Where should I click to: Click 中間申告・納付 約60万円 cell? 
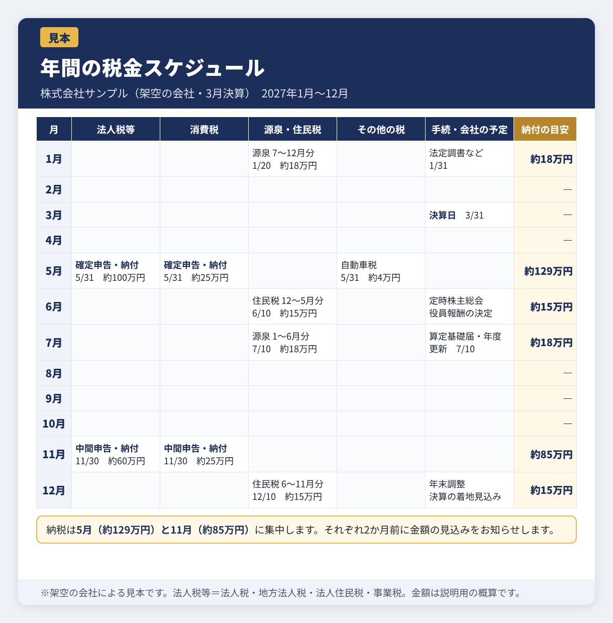coord(116,454)
